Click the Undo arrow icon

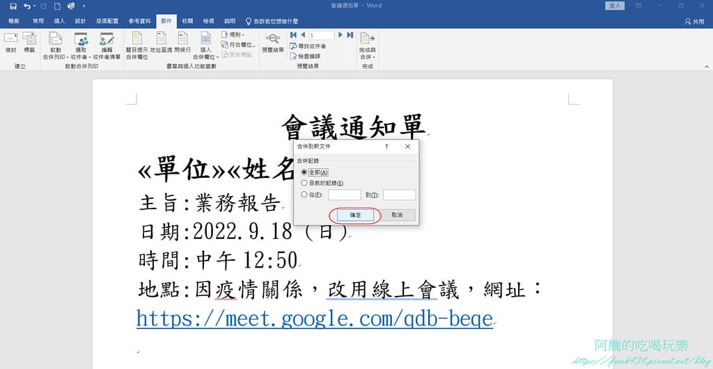(x=27, y=6)
